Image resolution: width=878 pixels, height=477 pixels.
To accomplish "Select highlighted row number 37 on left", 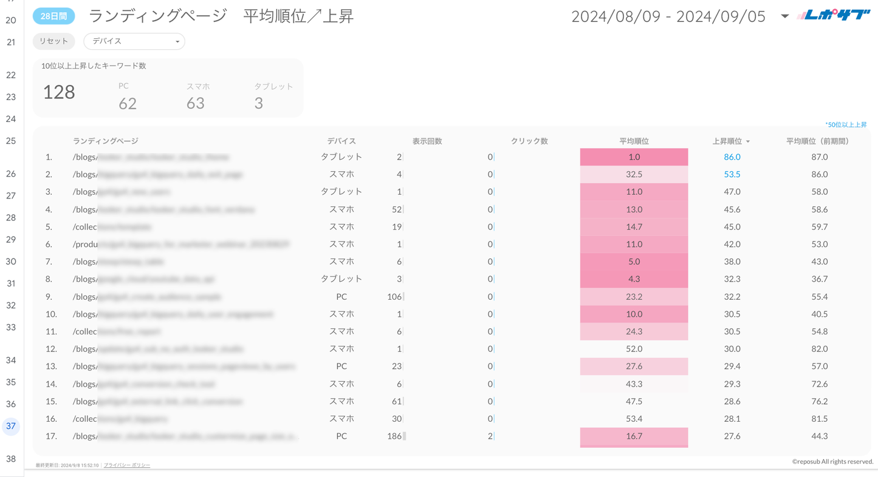I will point(11,426).
